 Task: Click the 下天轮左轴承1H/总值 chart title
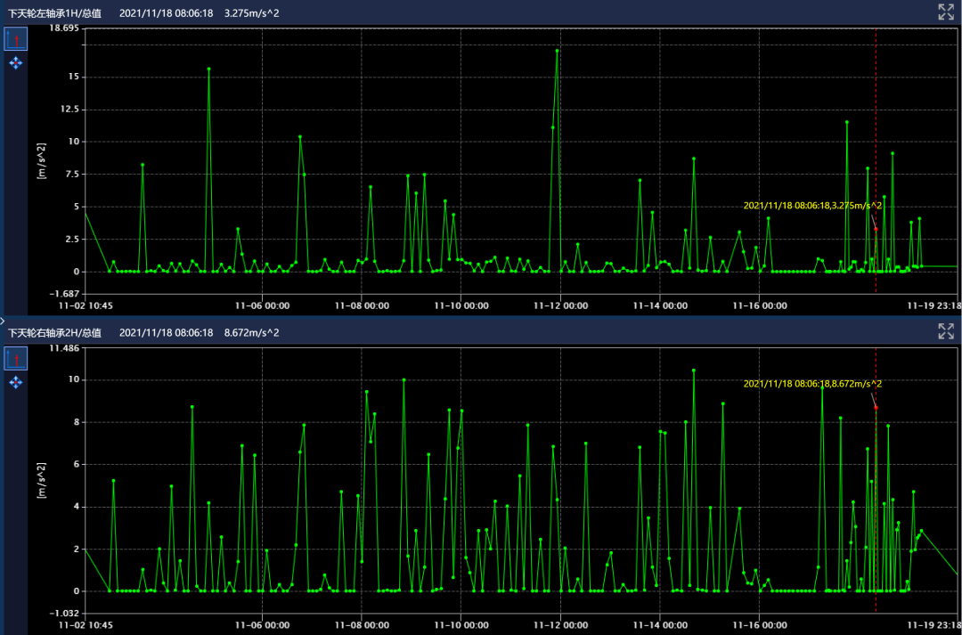click(x=53, y=12)
